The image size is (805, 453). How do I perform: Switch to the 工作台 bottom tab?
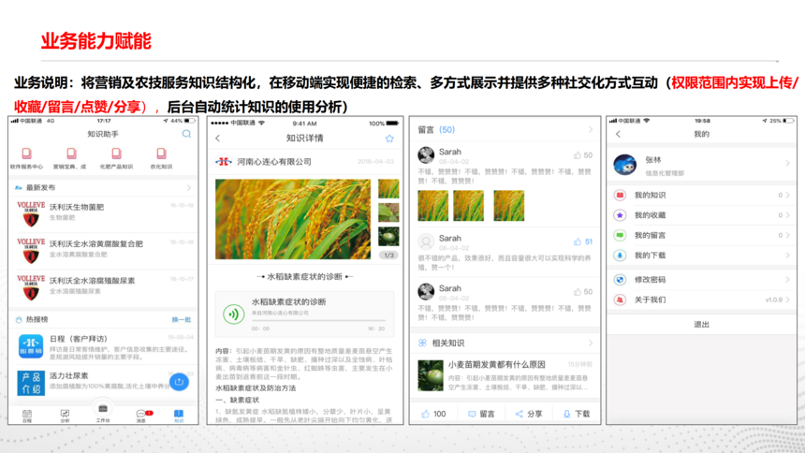pyautogui.click(x=103, y=411)
